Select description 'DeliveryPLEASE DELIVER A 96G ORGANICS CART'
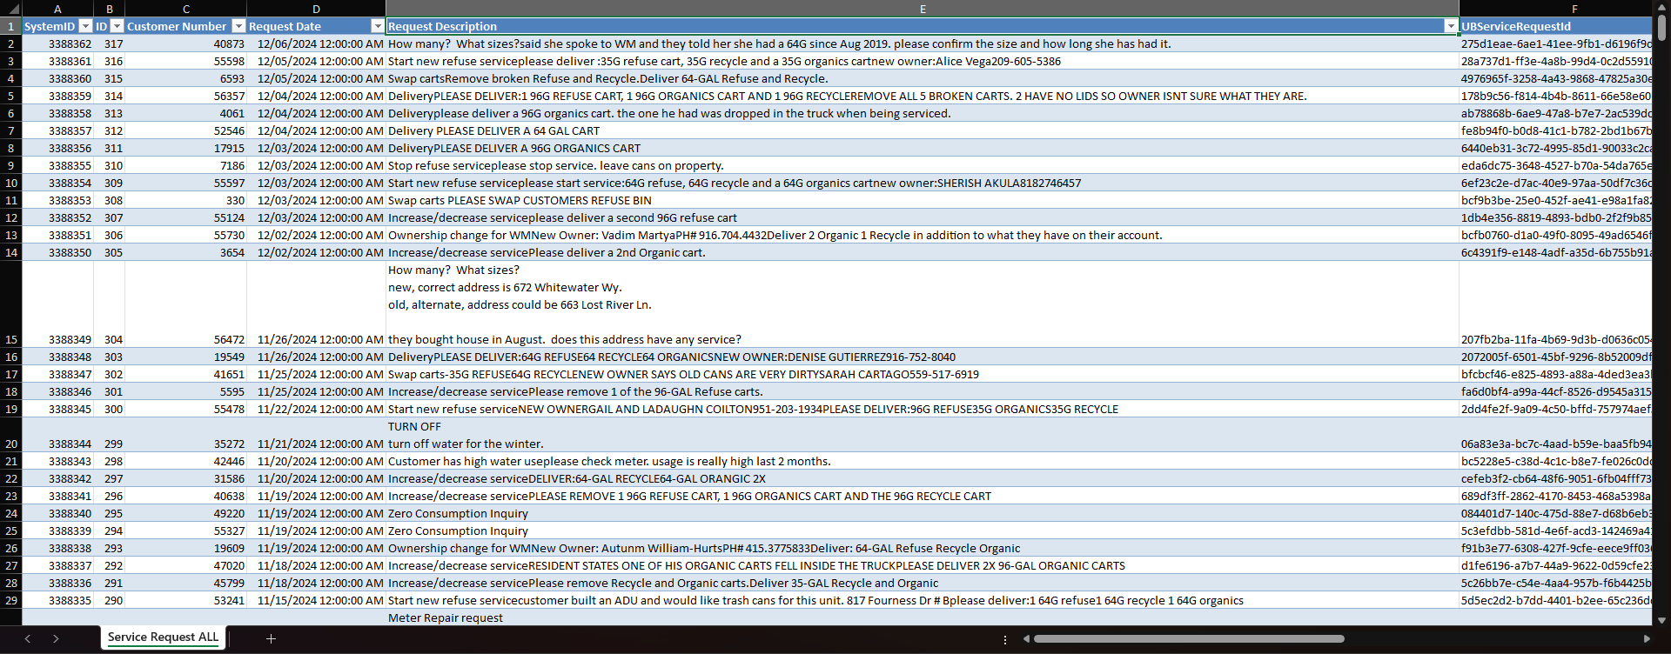 click(x=923, y=148)
